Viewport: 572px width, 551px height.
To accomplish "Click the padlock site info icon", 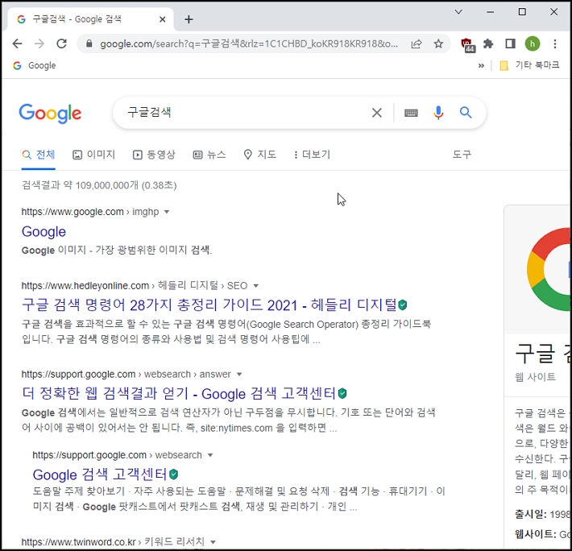I will pos(89,43).
